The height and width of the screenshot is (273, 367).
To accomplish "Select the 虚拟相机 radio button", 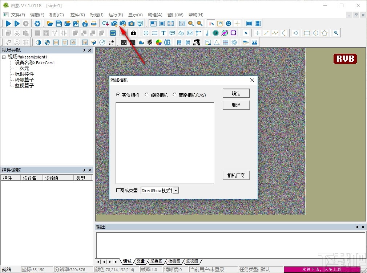I will coord(146,95).
